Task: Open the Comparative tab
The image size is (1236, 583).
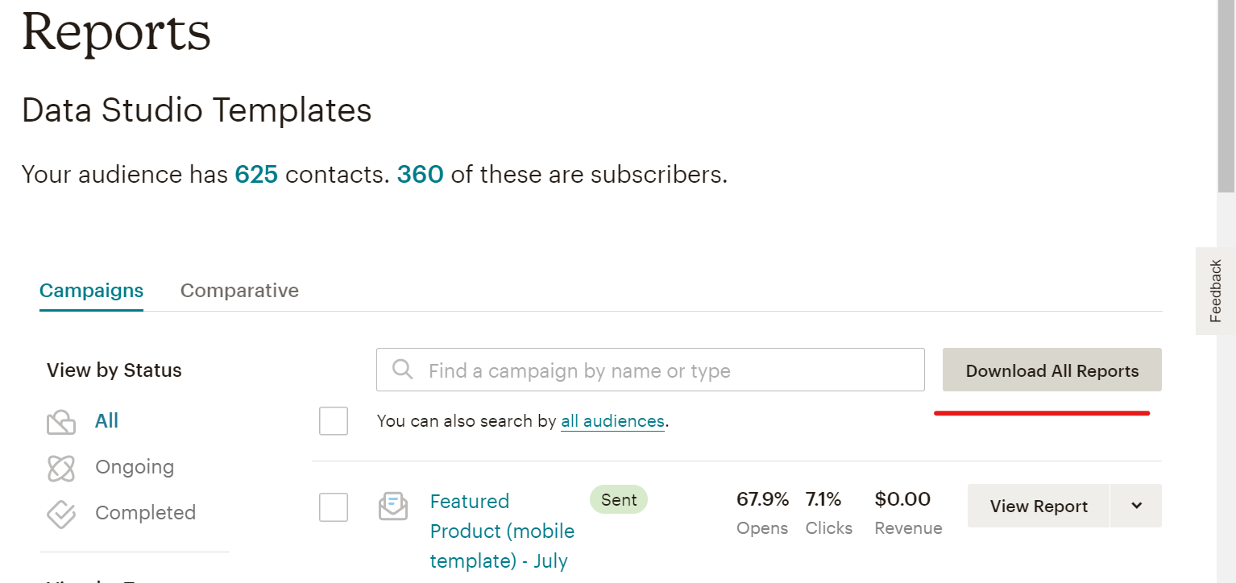Action: [x=239, y=291]
